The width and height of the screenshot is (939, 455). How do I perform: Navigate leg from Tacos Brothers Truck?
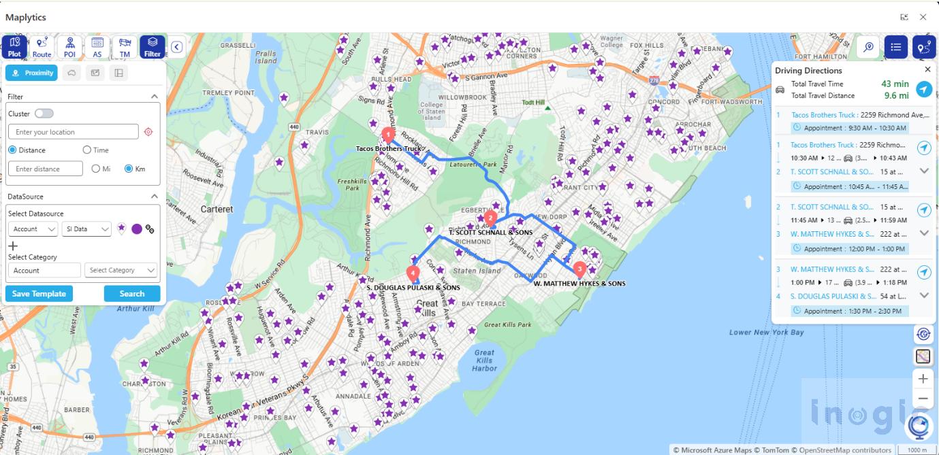pos(923,148)
